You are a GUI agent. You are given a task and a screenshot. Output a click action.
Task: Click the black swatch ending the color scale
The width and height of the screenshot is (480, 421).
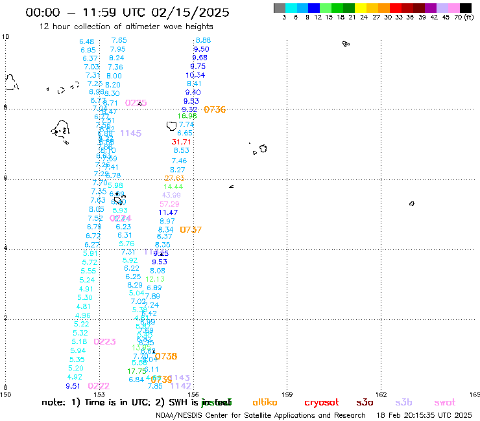pyautogui.click(x=466, y=8)
